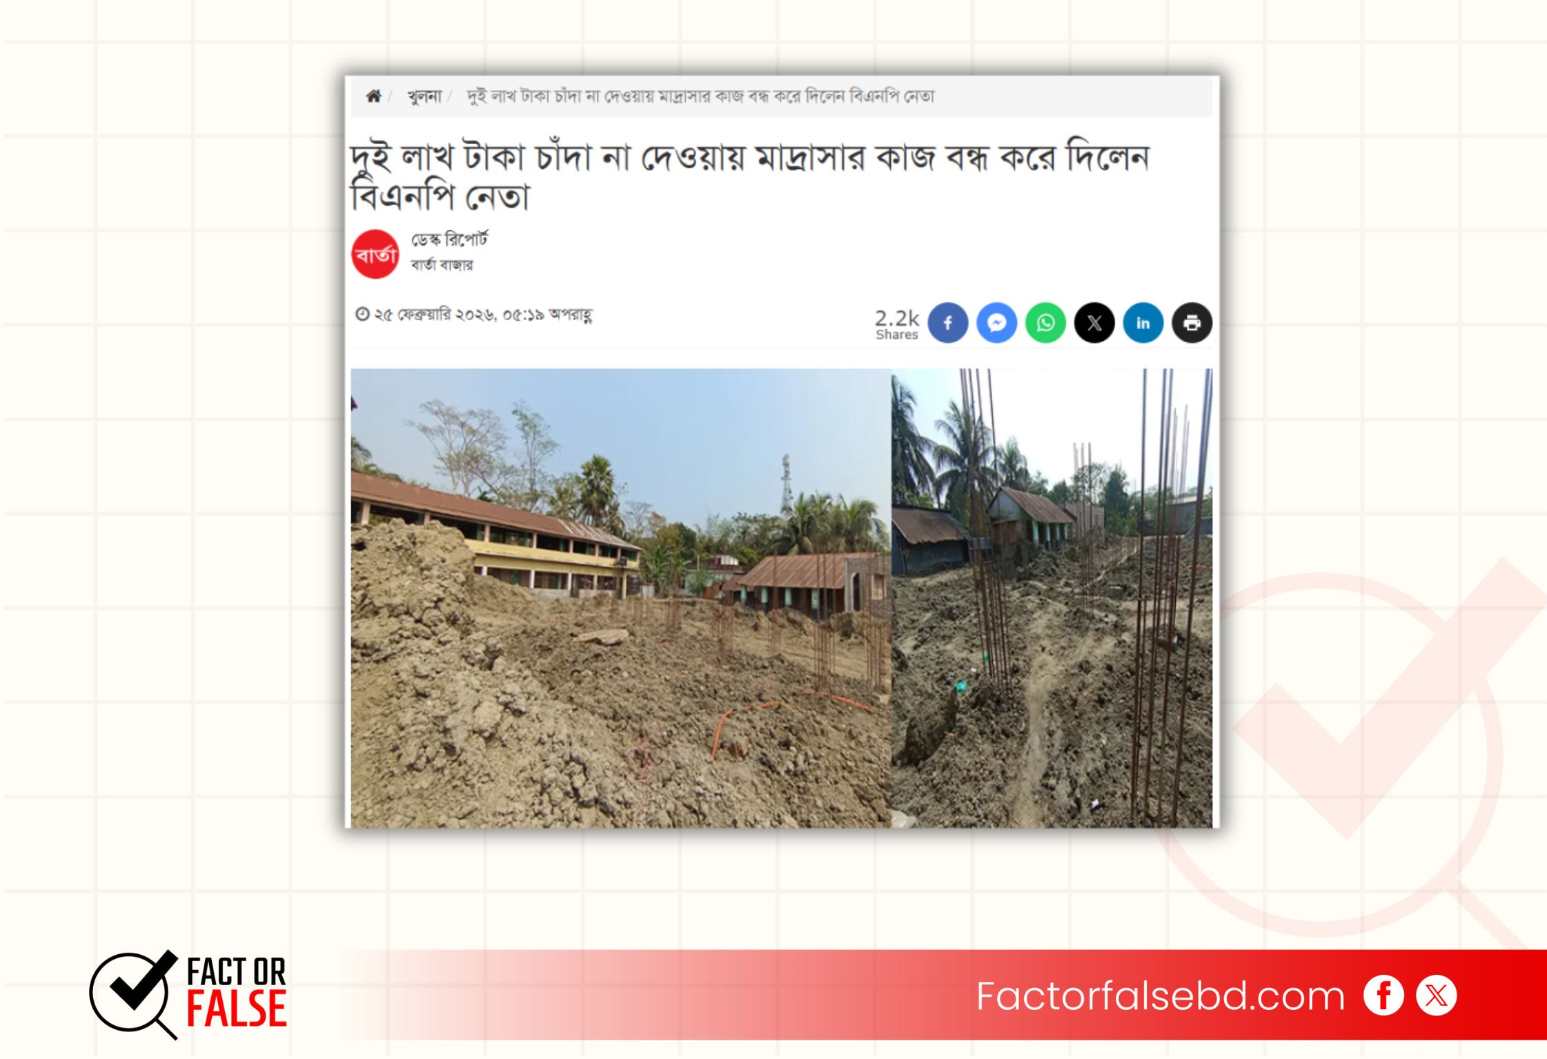Open the right rebar construction photo

pyautogui.click(x=1052, y=598)
